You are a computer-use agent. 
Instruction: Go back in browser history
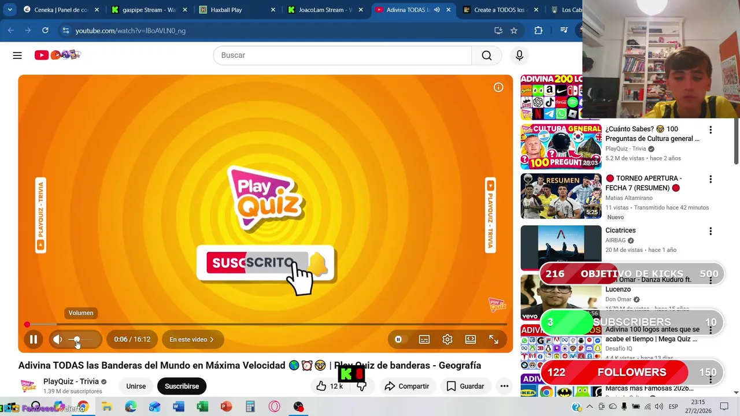[x=10, y=31]
